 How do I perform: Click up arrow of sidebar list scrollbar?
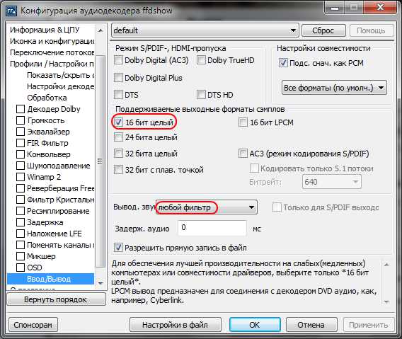(100, 30)
